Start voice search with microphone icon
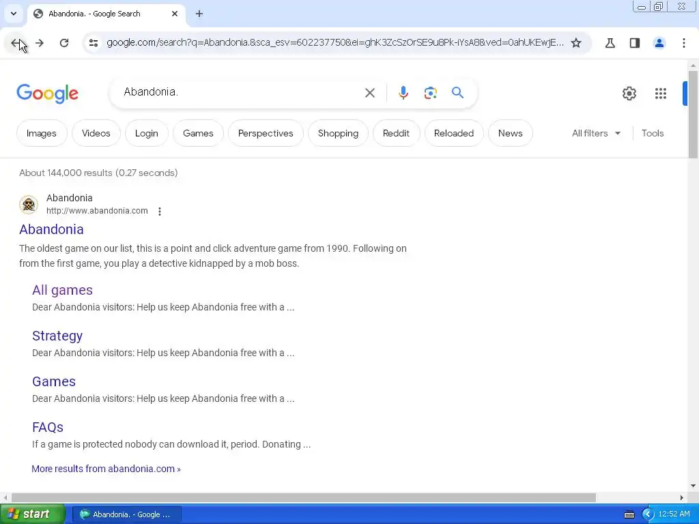Image resolution: width=699 pixels, height=524 pixels. [403, 93]
